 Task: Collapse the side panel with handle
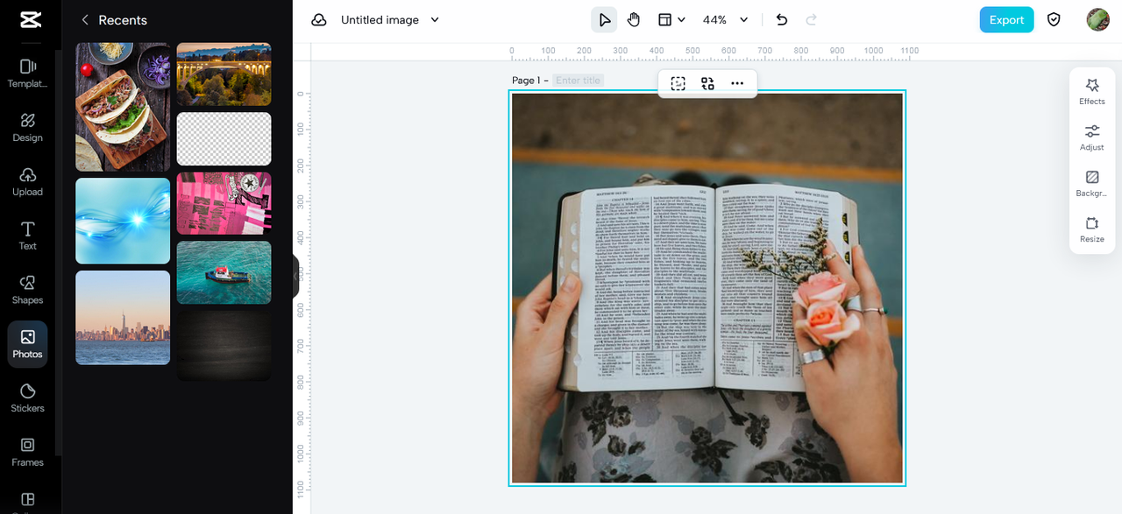click(x=296, y=277)
